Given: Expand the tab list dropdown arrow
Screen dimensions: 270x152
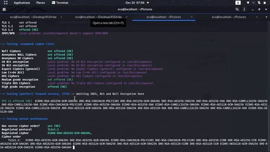Looking at the screenshot, I should (x=266, y=17).
